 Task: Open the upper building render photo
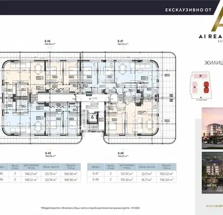click(212, 128)
